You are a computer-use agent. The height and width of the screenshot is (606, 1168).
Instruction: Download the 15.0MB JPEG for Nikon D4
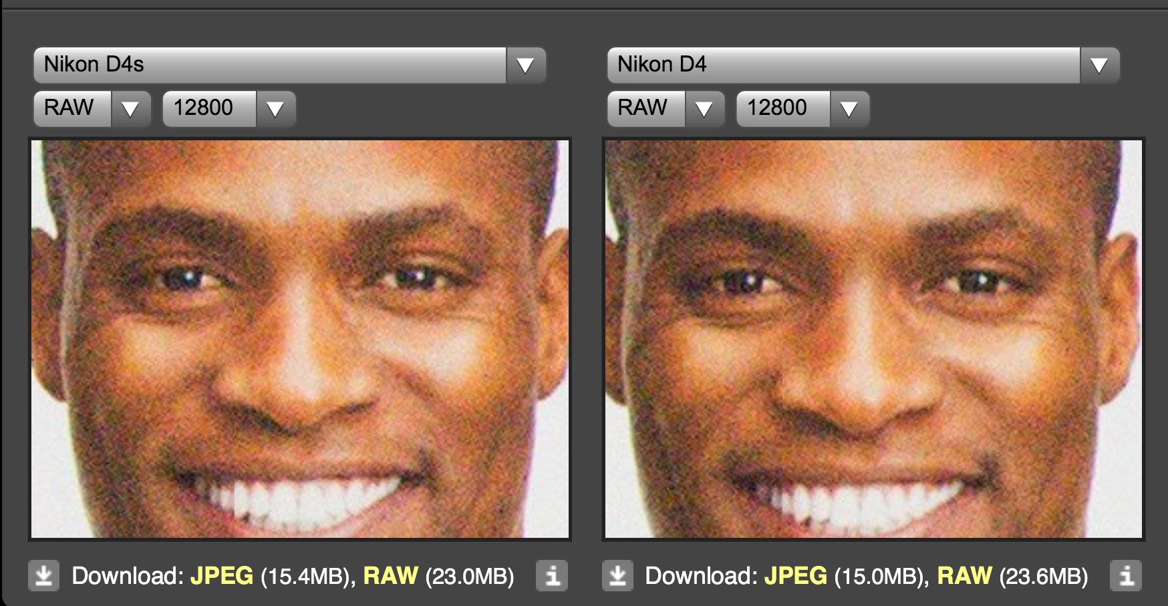point(796,576)
